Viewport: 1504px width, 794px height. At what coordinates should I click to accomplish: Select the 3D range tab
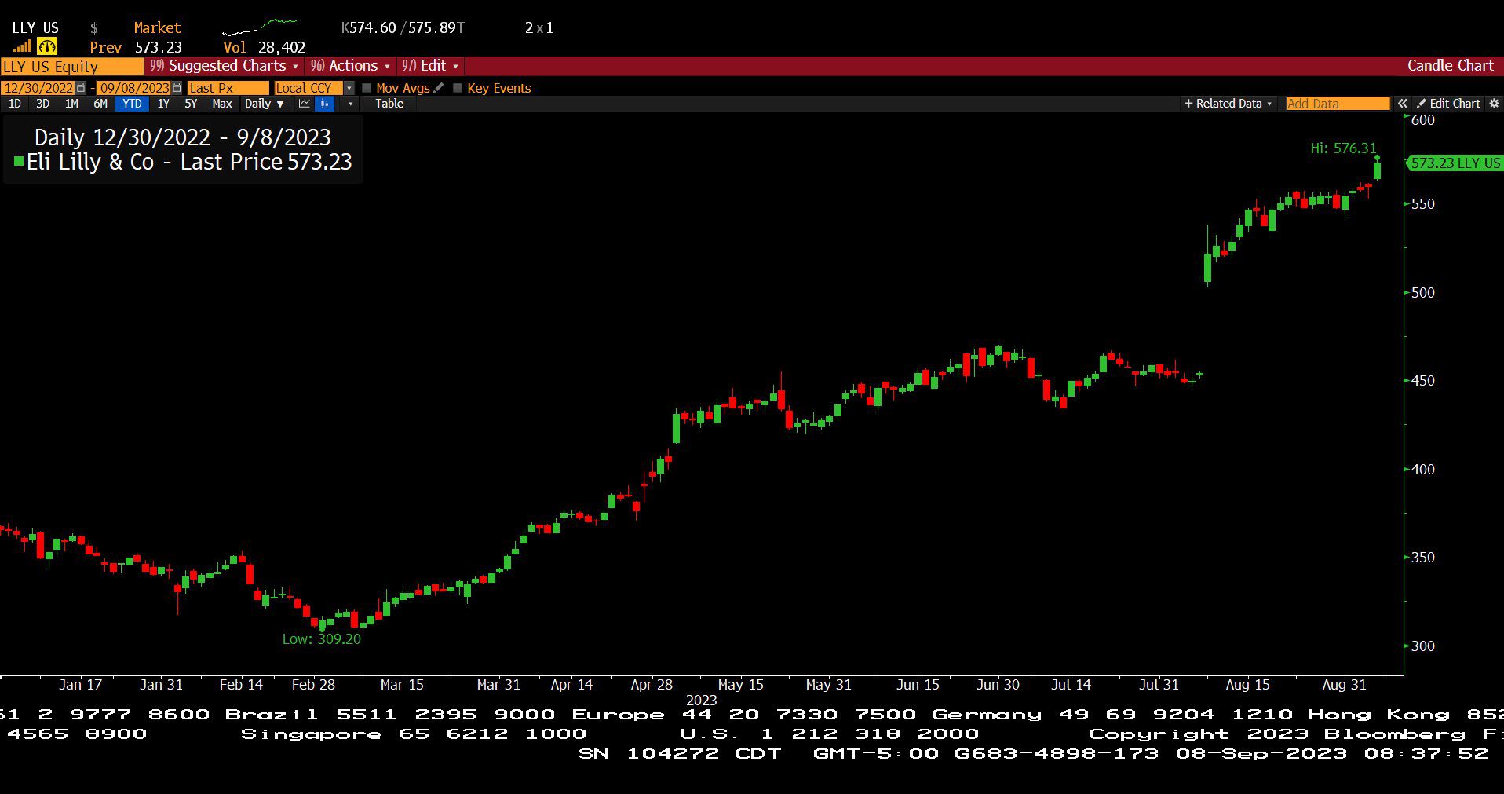(42, 104)
